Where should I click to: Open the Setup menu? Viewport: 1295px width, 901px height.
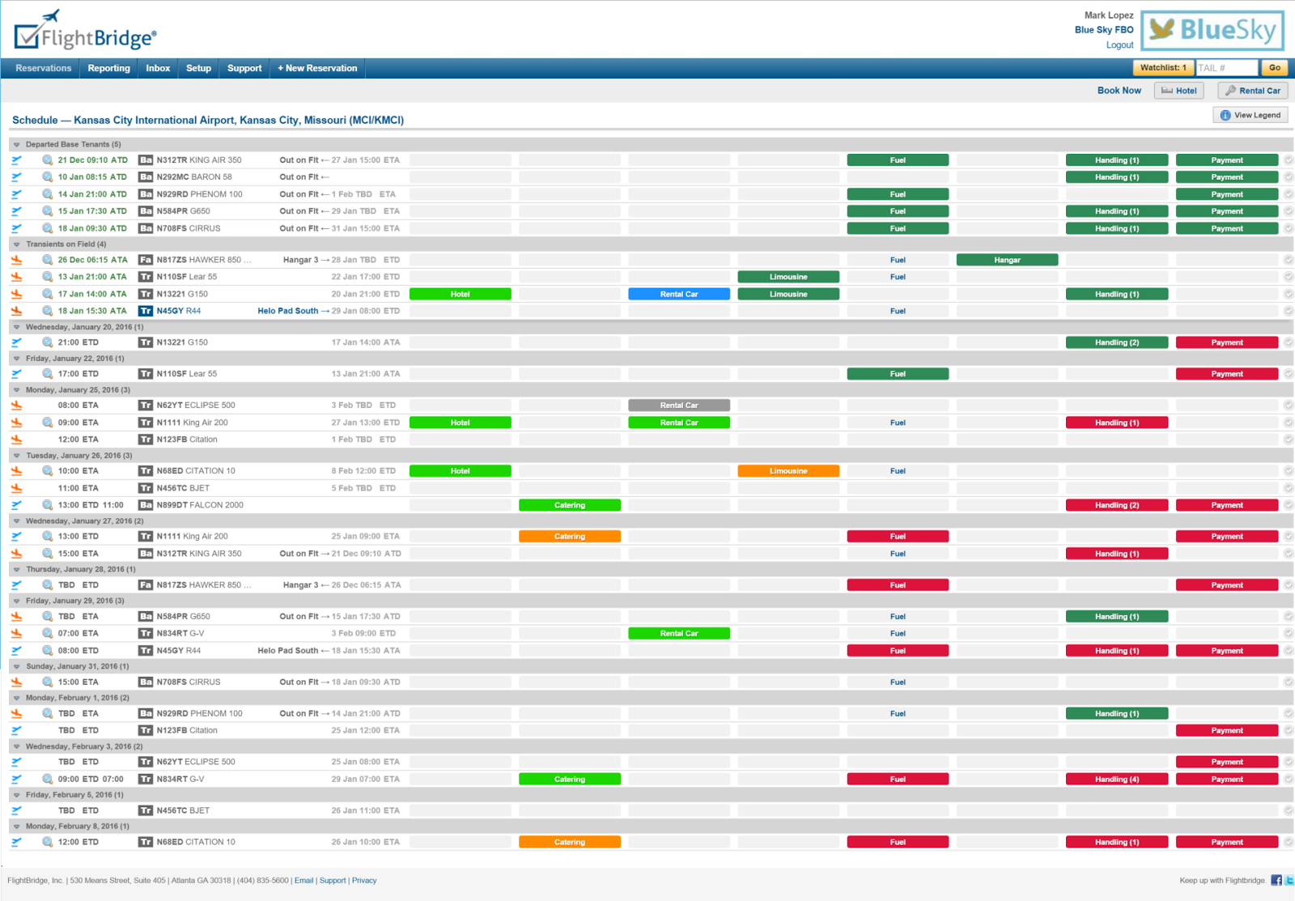tap(198, 69)
